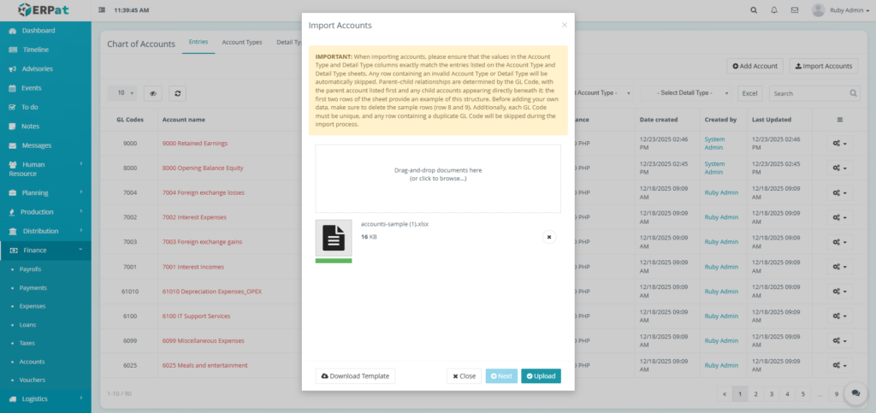The image size is (876, 413).
Task: Click the uploaded spreadsheet file thumbnail
Action: (333, 237)
